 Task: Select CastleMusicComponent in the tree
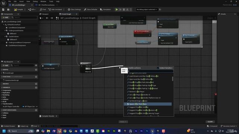click(x=17, y=45)
